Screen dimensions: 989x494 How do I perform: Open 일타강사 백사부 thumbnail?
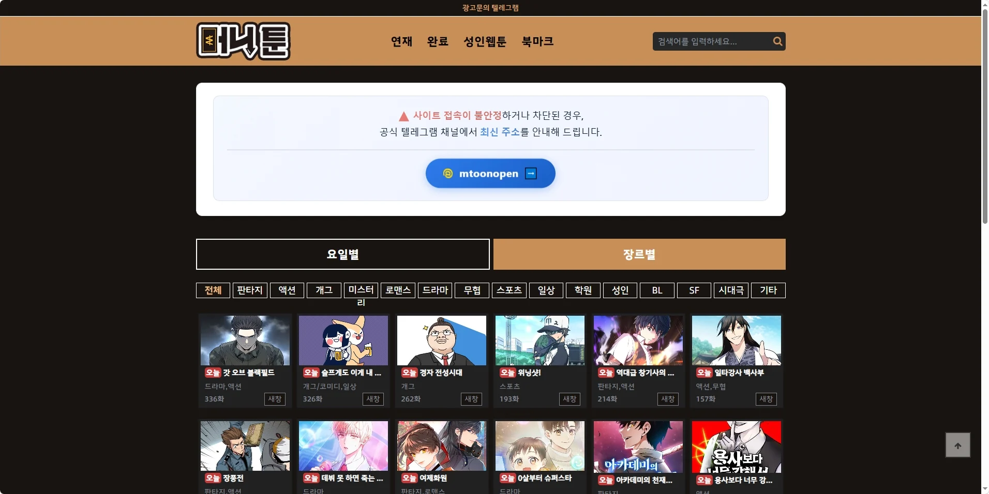click(x=737, y=341)
